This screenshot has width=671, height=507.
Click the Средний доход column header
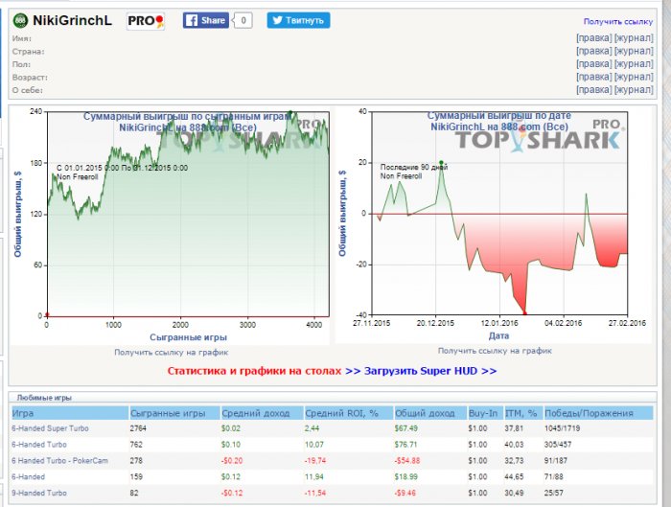262,413
